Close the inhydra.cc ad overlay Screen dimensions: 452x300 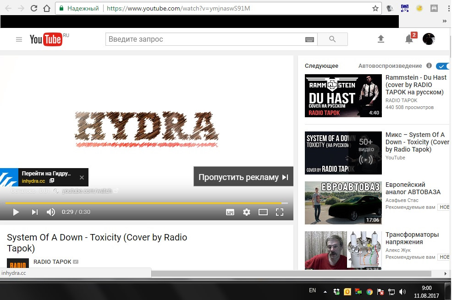[x=82, y=177]
